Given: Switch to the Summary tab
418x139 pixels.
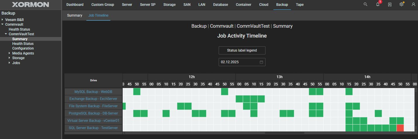Looking at the screenshot, I should tap(75, 15).
